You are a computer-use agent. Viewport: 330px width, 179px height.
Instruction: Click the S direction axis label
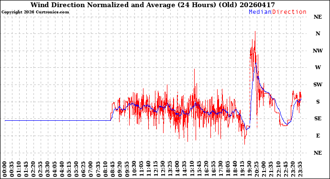(318, 102)
